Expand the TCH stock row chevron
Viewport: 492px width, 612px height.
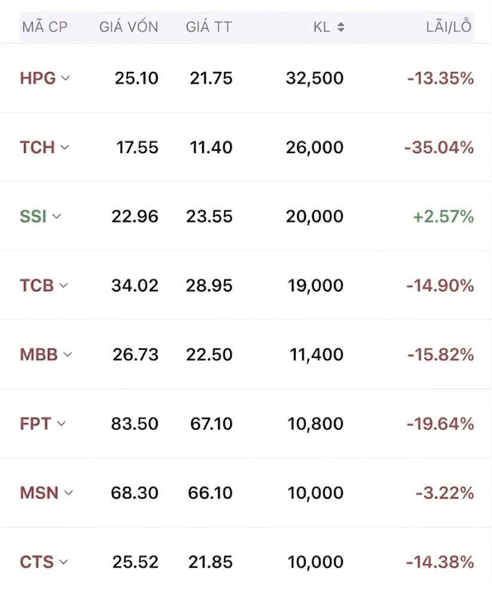(x=65, y=147)
